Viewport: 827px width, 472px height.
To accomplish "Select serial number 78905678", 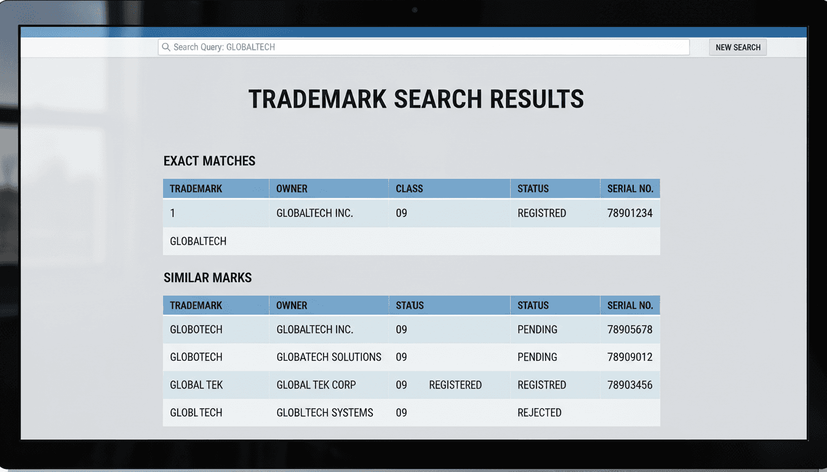I will coord(630,329).
